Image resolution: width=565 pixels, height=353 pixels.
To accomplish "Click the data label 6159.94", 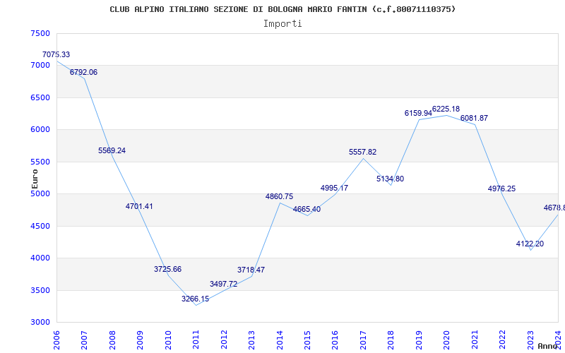I will (418, 113).
